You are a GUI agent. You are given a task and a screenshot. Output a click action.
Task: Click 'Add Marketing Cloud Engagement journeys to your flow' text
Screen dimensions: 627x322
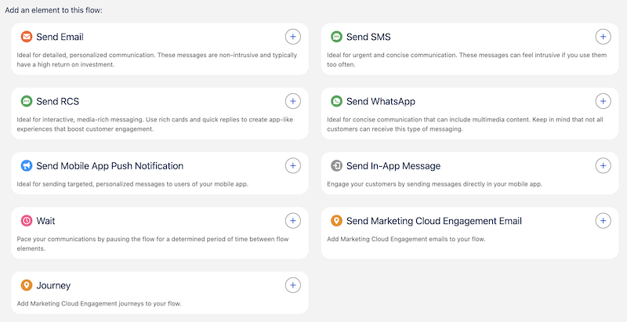100,304
